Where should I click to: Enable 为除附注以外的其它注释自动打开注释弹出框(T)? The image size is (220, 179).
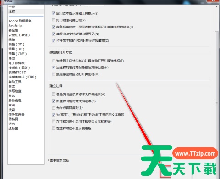[x=54, y=61]
